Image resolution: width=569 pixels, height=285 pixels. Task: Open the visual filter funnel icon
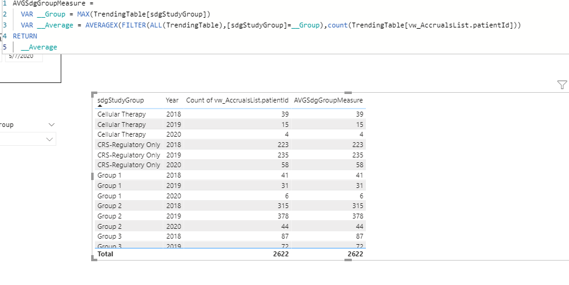pyautogui.click(x=562, y=85)
